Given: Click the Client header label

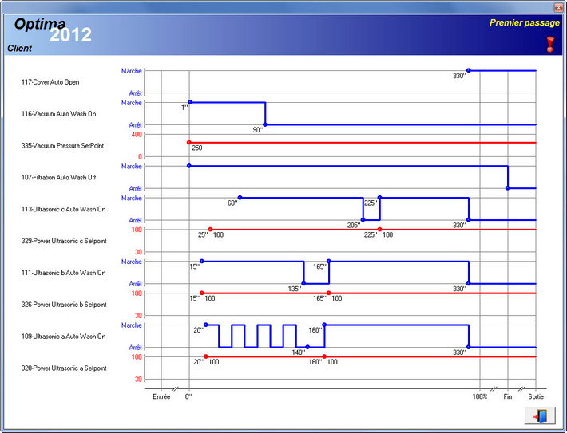Looking at the screenshot, I should click(19, 49).
